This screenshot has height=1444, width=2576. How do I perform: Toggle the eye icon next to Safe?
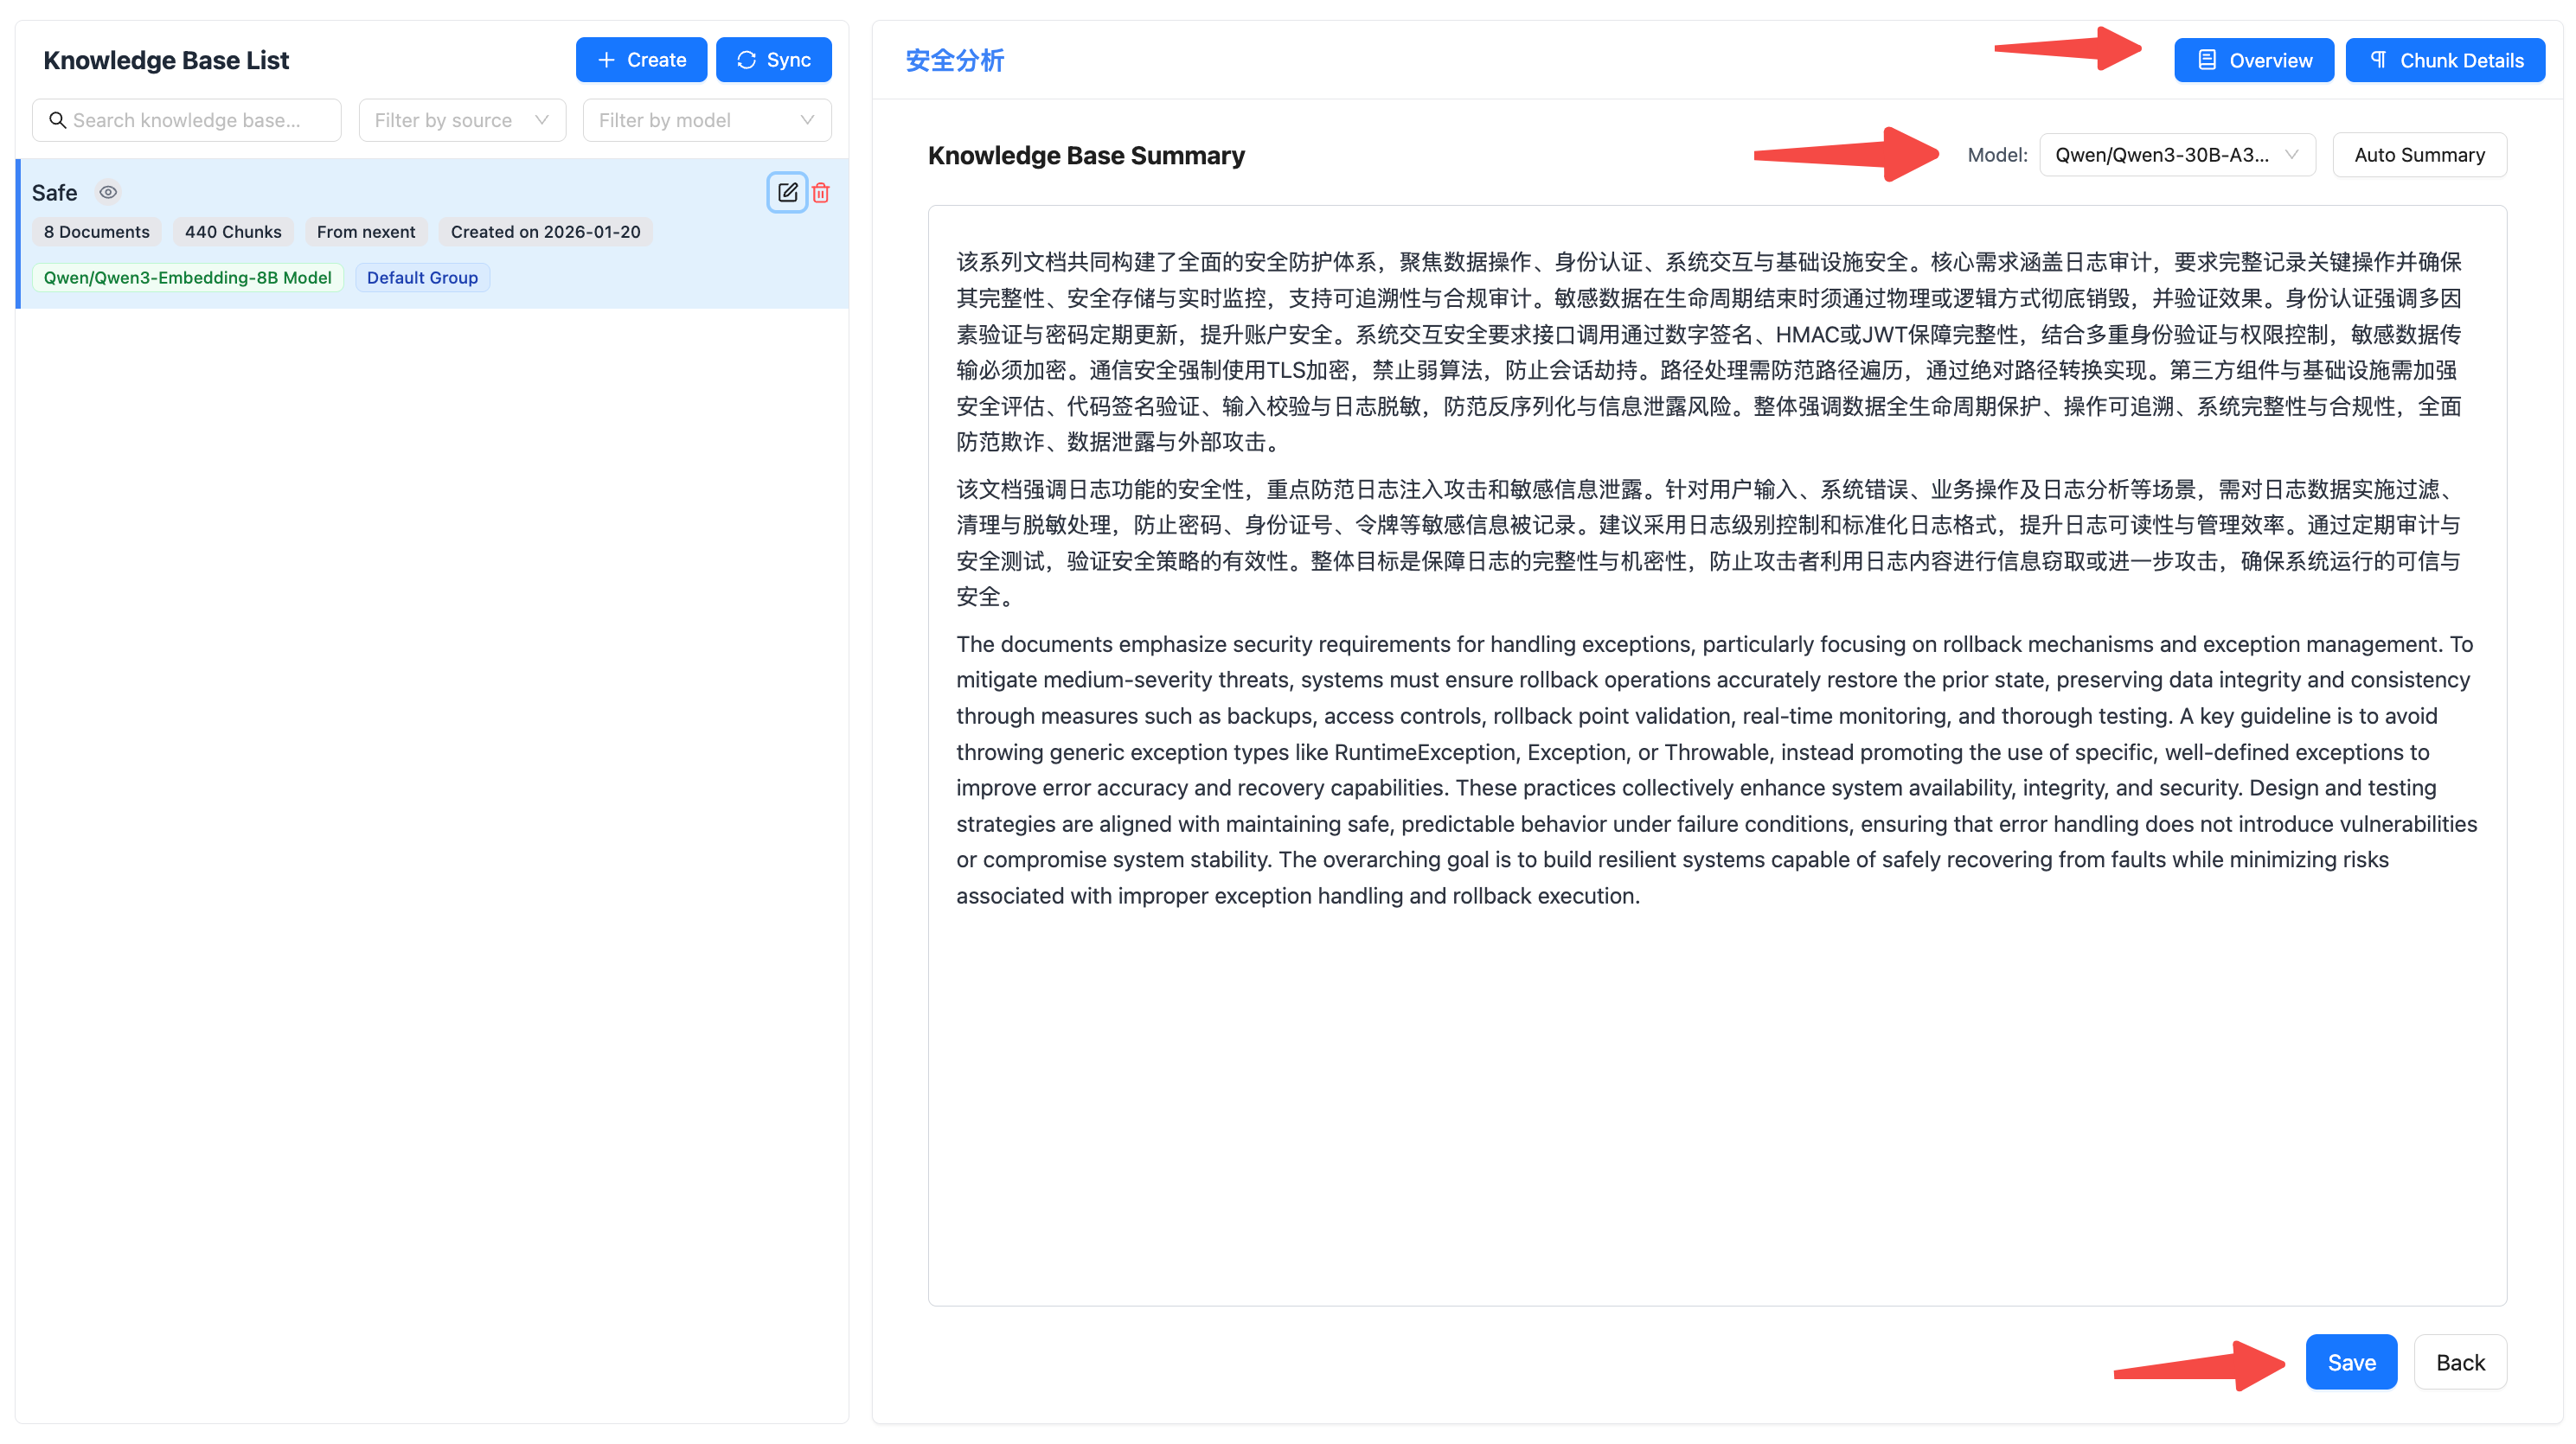point(108,192)
